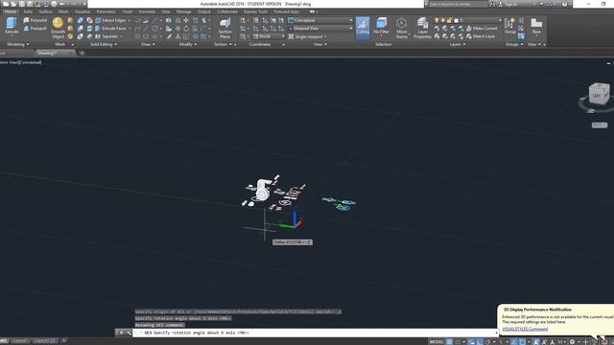Switch to the Visualize ribbon tab
The width and height of the screenshot is (614, 345).
pos(83,11)
